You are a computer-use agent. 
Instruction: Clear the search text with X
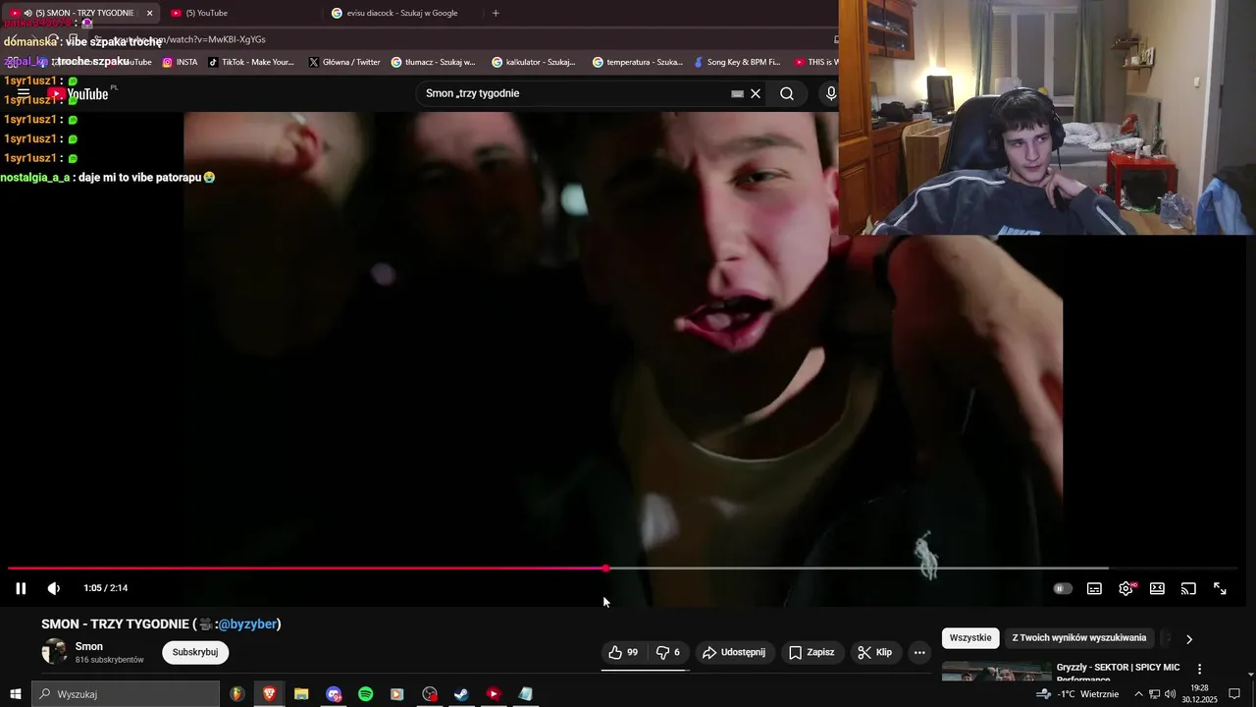[756, 93]
